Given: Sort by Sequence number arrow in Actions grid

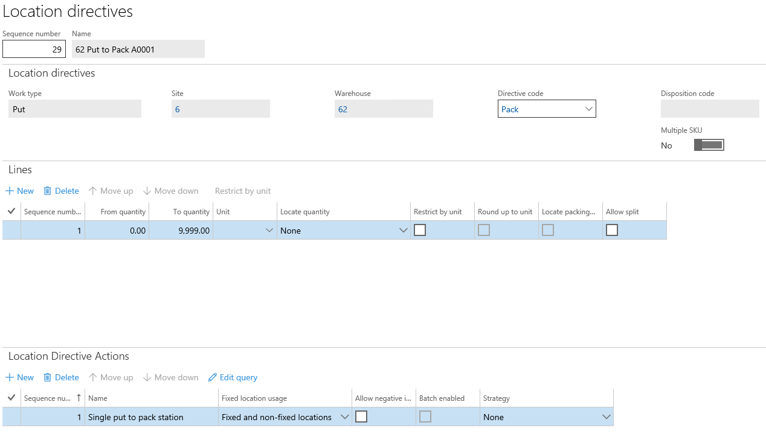Looking at the screenshot, I should click(x=79, y=398).
